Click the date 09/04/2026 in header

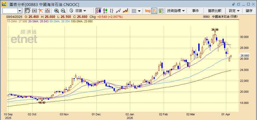(14, 17)
